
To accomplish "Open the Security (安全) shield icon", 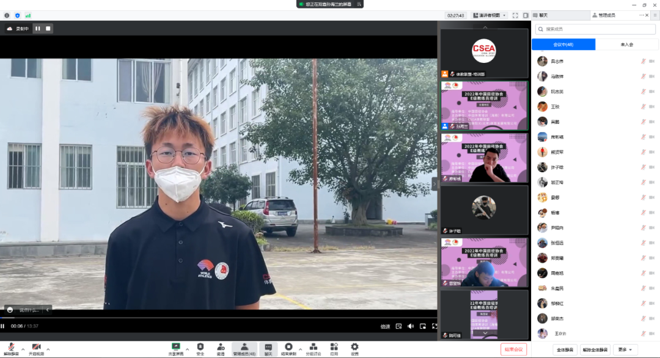I will [x=200, y=347].
